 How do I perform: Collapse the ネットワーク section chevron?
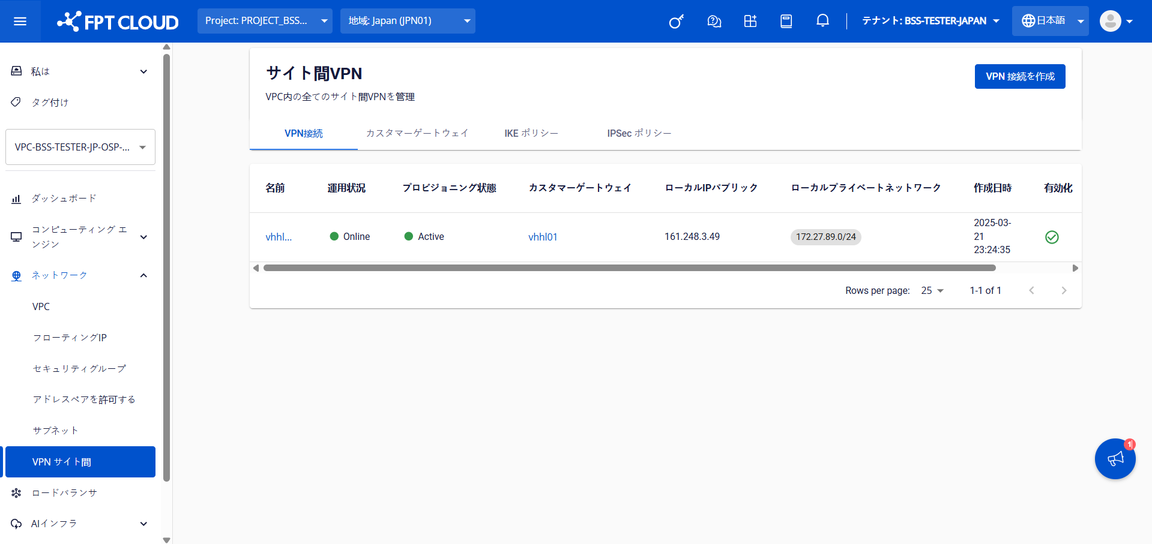coord(143,276)
